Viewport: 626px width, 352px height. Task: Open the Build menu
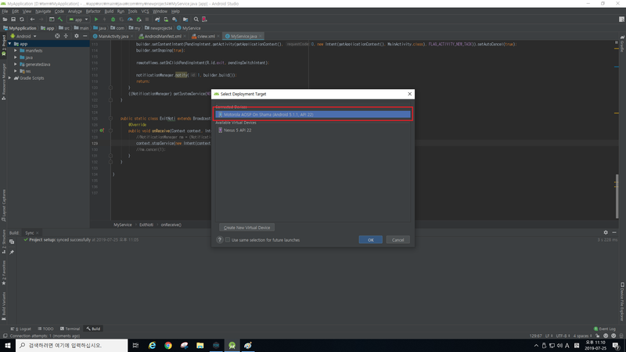click(109, 11)
